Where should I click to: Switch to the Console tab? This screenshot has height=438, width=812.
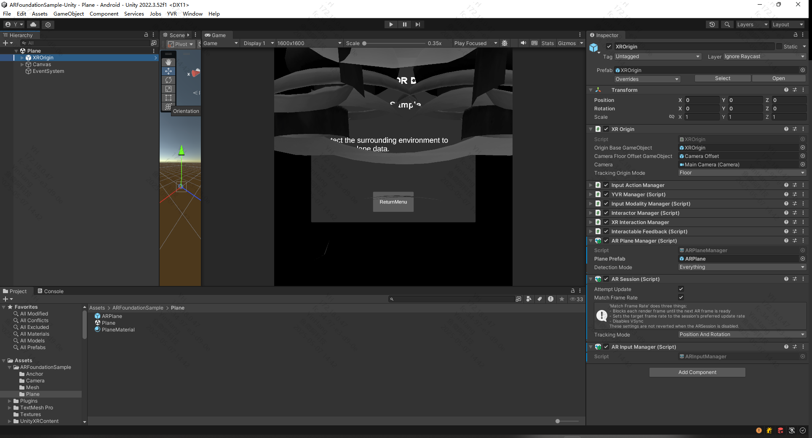tap(51, 291)
